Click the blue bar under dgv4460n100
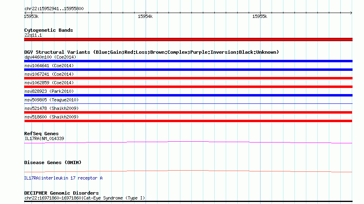The image size is (364, 204). [x=188, y=61]
